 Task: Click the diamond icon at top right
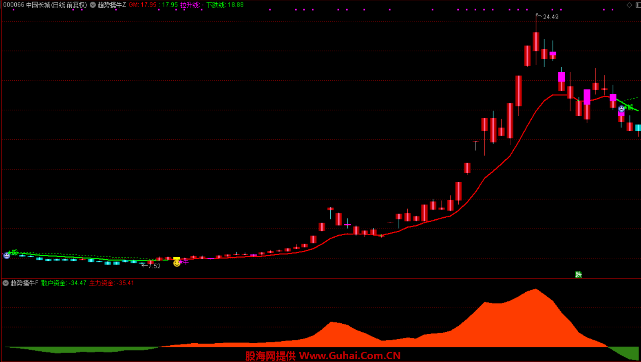click(629, 5)
